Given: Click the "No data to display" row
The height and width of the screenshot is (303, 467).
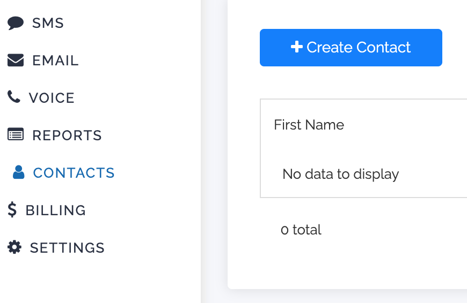Looking at the screenshot, I should click(x=341, y=174).
